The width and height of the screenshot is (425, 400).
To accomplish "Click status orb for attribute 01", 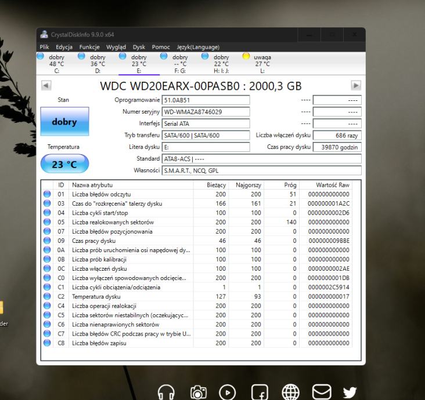I will [47, 194].
